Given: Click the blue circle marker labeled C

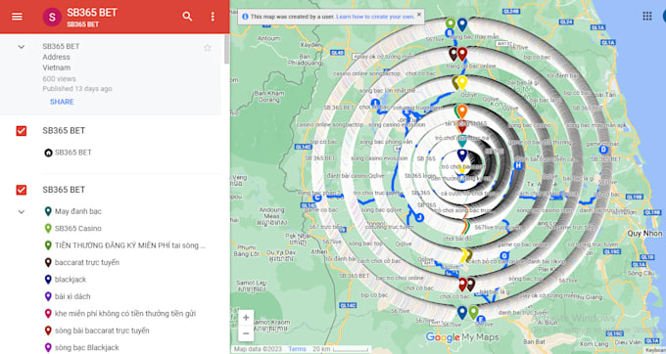Looking at the screenshot, I should point(317,198).
